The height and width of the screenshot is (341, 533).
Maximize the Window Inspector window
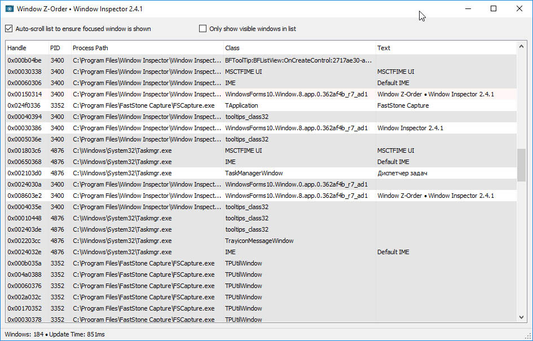coord(494,9)
